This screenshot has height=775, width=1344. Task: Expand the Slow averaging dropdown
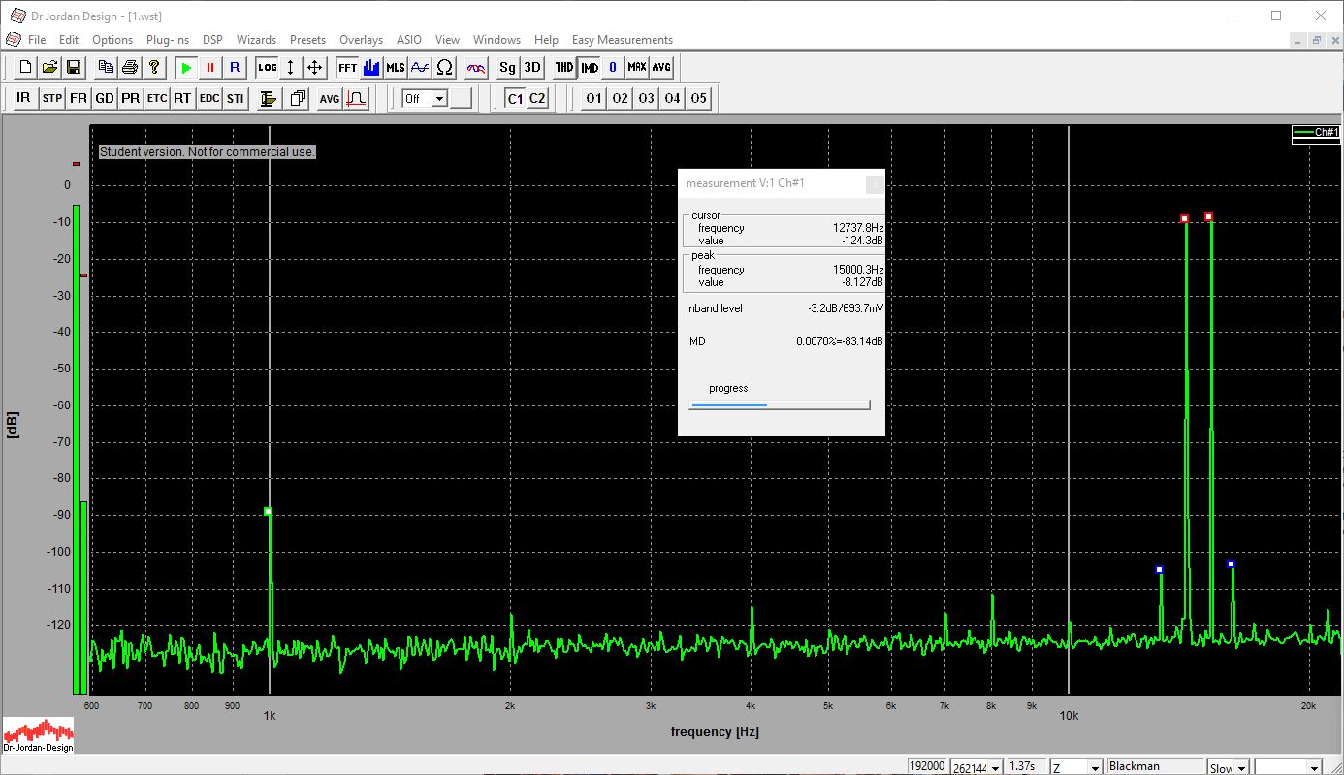[1240, 767]
